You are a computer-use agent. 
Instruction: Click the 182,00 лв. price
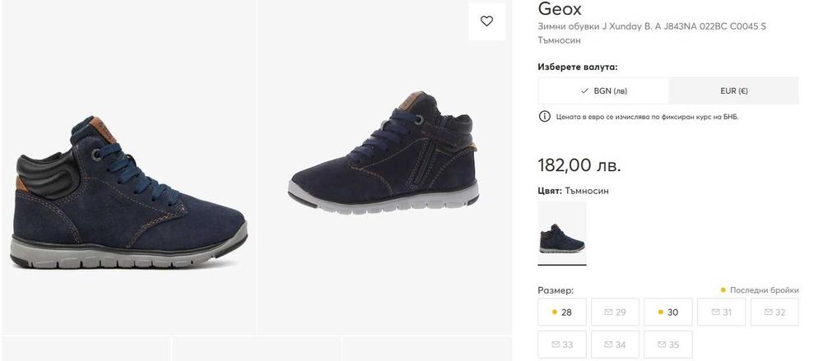(579, 164)
